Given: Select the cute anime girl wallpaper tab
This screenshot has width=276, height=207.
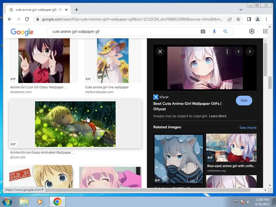Looking at the screenshot, I should [x=38, y=10].
